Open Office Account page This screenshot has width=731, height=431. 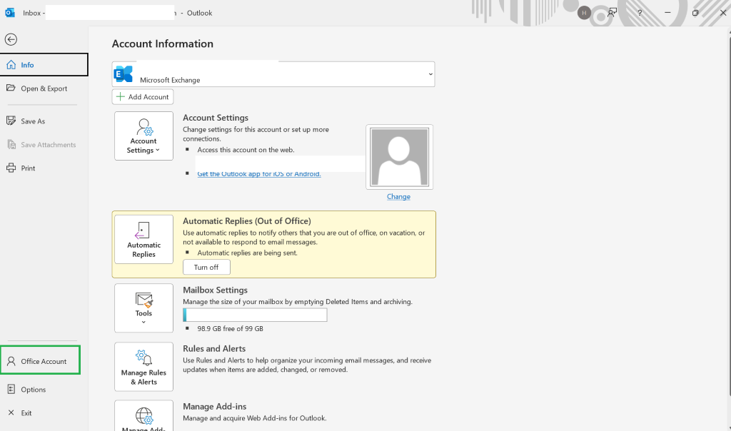click(x=41, y=361)
